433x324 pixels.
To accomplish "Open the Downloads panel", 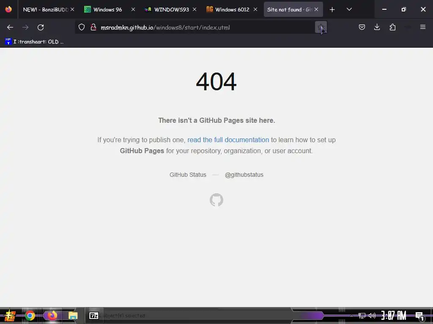I will click(377, 27).
